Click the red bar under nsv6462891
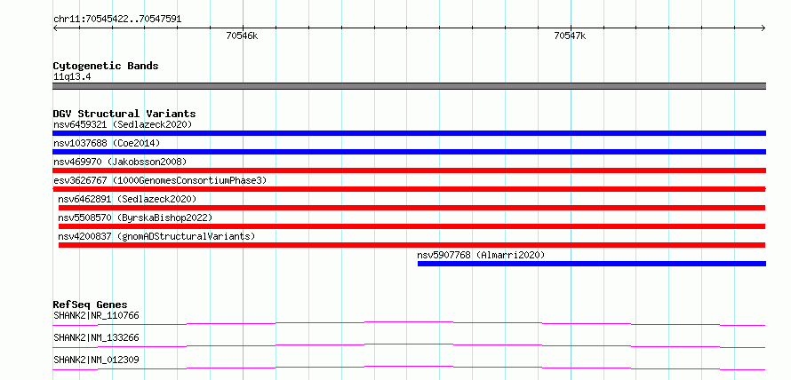 click(x=411, y=208)
